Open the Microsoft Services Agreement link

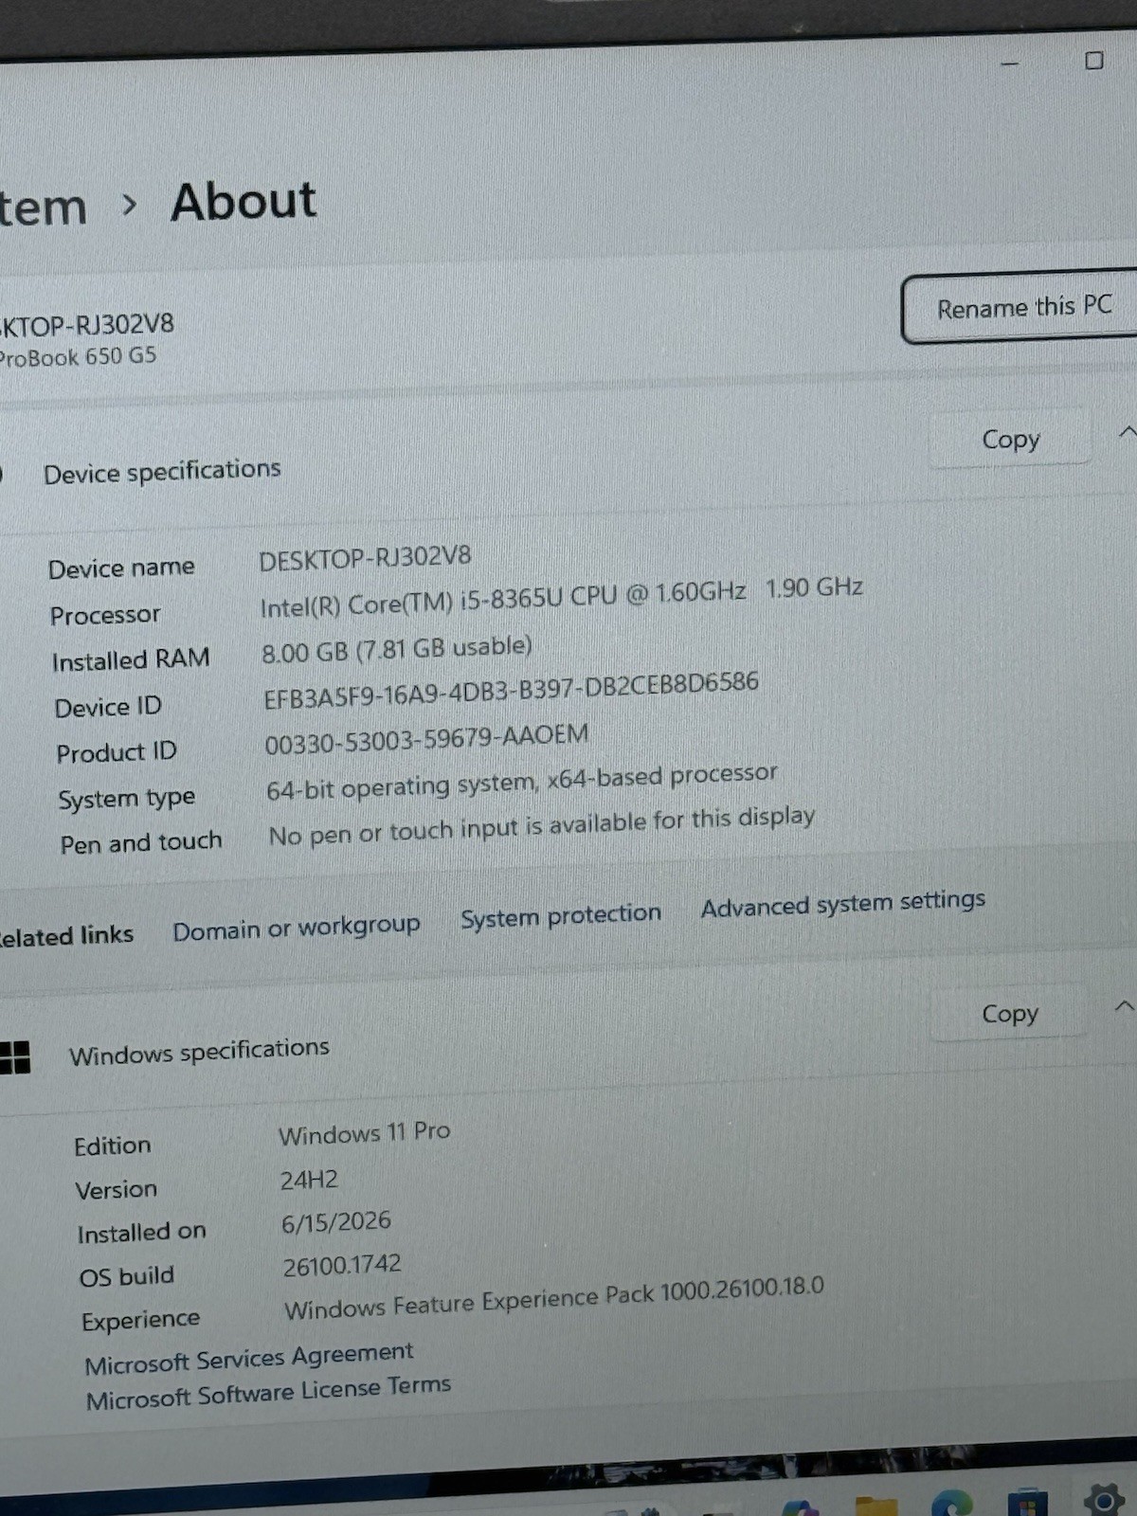click(249, 1358)
